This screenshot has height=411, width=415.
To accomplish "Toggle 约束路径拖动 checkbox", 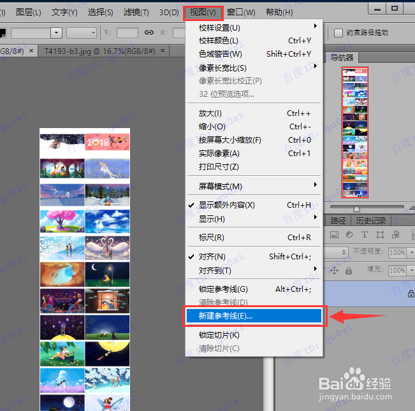I will (x=339, y=33).
